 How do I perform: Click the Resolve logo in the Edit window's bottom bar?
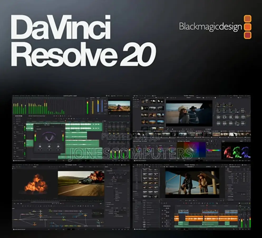pyautogui.click(x=135, y=230)
